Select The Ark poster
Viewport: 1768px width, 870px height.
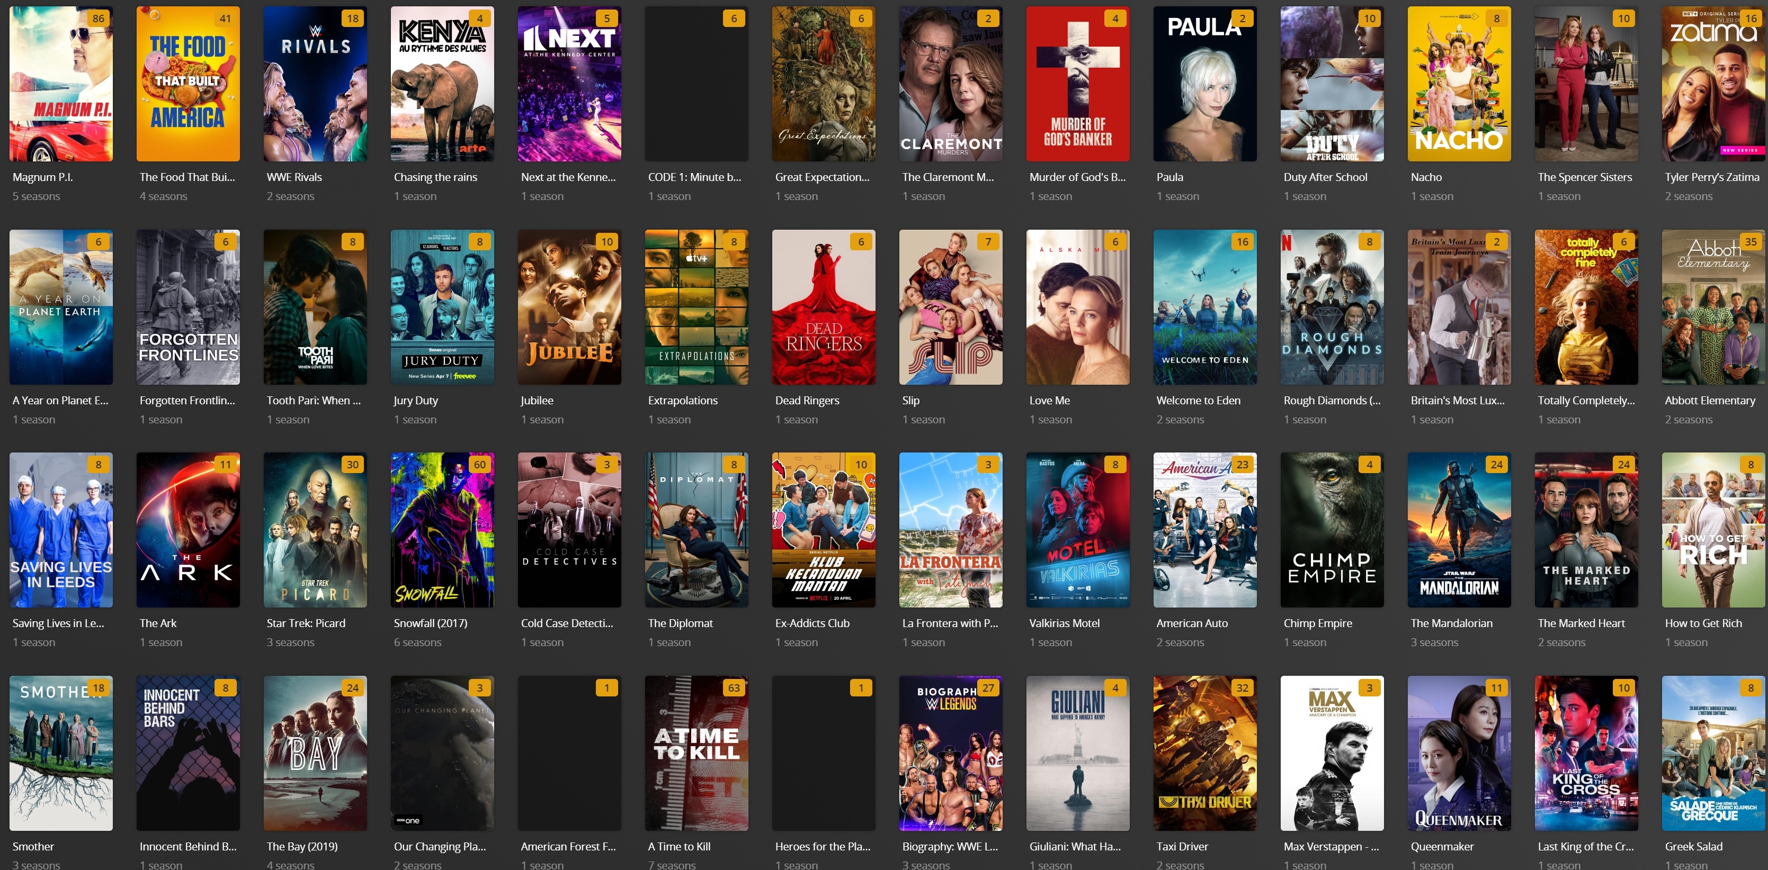[188, 530]
